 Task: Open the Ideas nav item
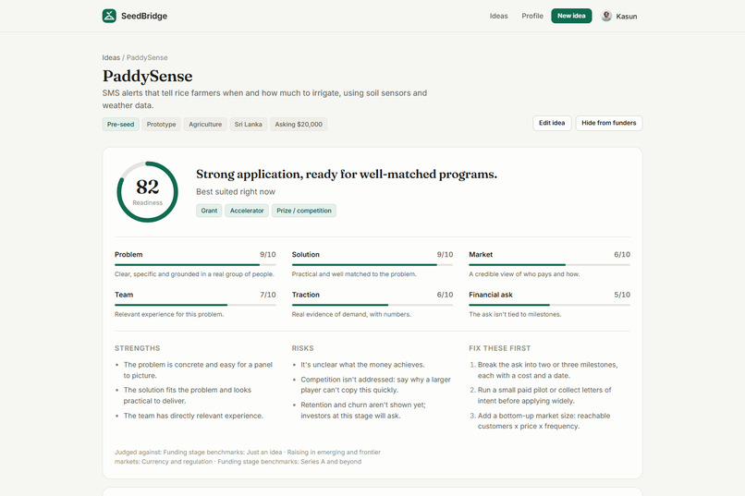pos(498,16)
